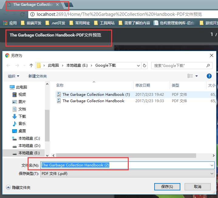Click the browser reload icon
Viewport: 218px width, 198px height.
point(22,14)
